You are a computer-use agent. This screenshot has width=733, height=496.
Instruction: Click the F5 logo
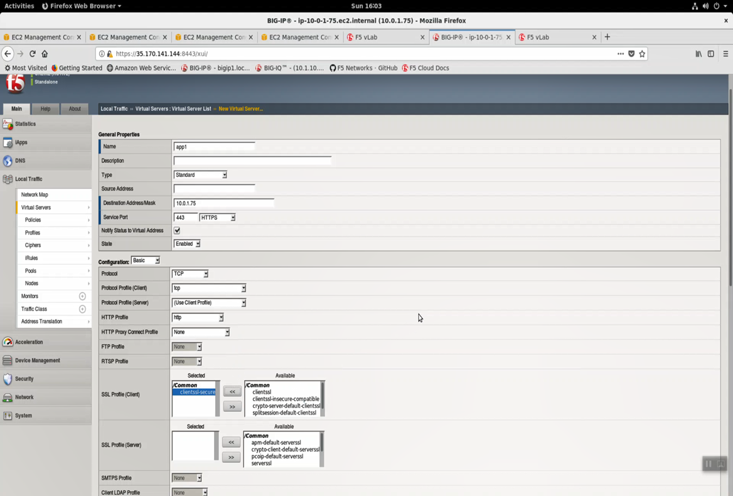tap(15, 84)
